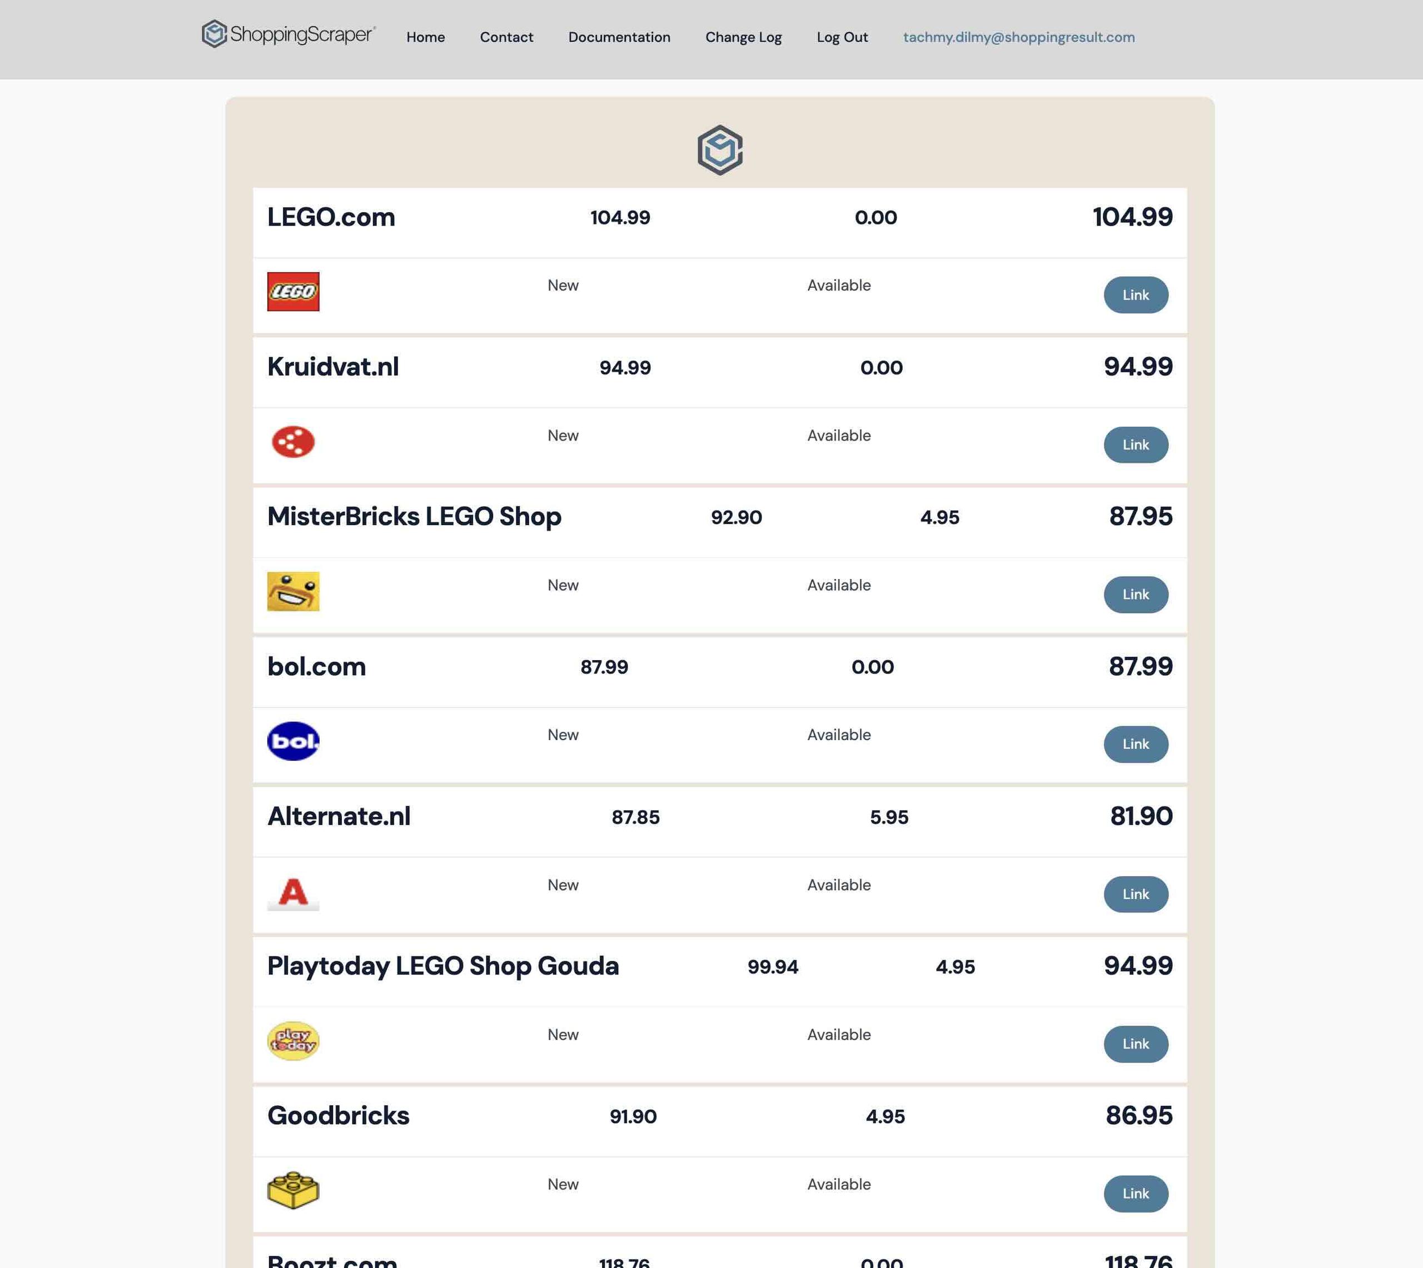Open the Goodbricks offer Link button
The image size is (1423, 1268).
pos(1136,1194)
